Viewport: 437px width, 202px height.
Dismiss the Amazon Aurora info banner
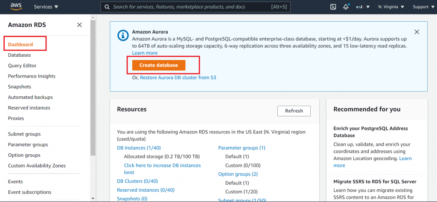coord(417,32)
